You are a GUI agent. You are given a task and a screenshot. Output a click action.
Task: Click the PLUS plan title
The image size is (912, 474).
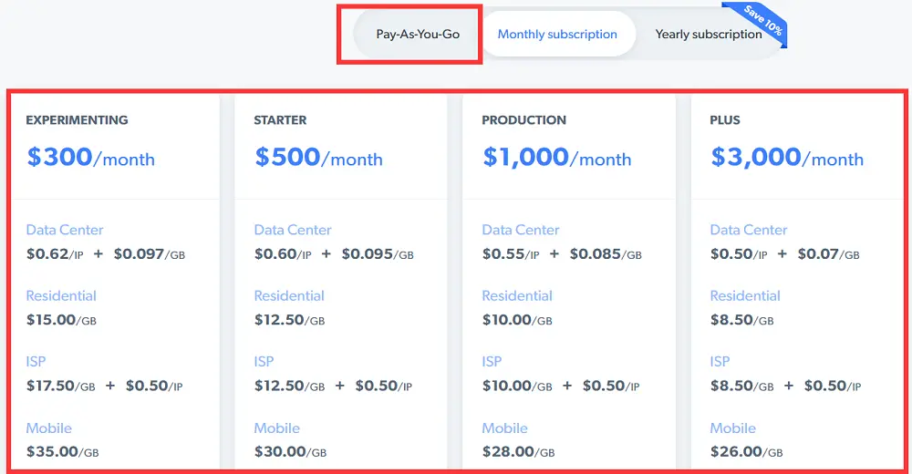tap(725, 119)
